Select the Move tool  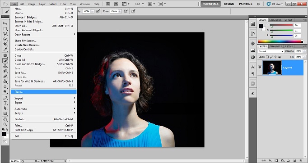tap(5, 23)
